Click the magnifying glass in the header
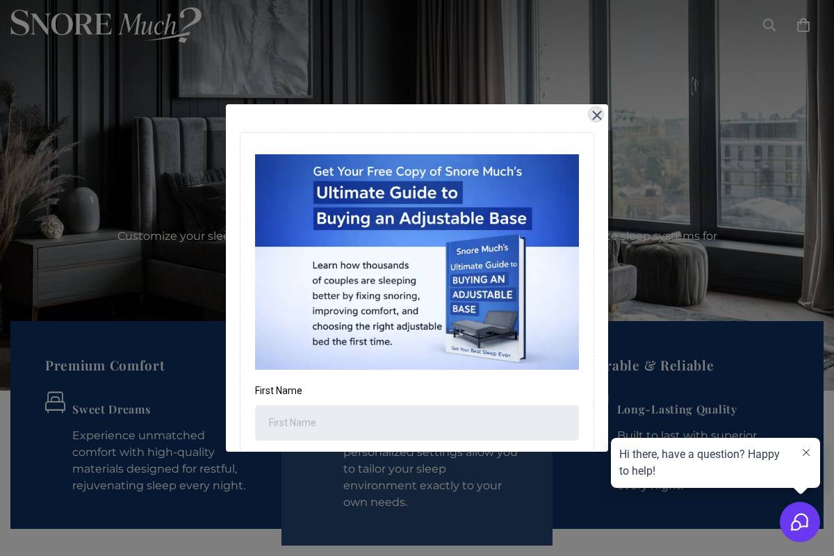 pos(769,25)
